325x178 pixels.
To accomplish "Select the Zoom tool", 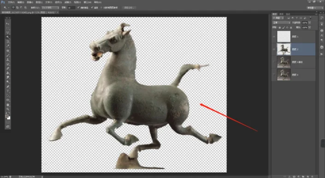I will click(8, 109).
